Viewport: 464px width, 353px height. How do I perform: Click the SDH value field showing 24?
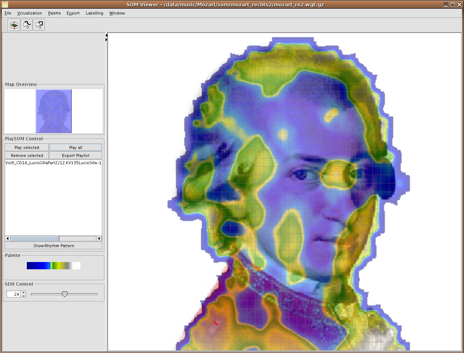pos(14,294)
